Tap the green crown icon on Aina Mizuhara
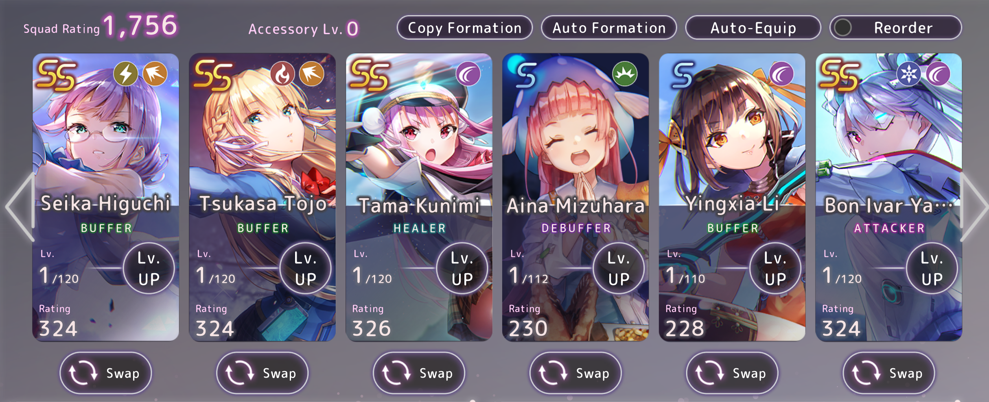 tap(625, 74)
